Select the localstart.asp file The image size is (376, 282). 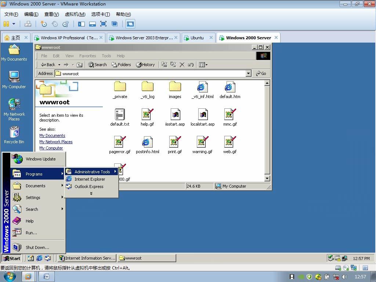203,117
